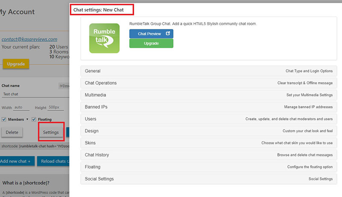
Task: Click the external-link icon on Chat Preview
Action: coord(168,34)
